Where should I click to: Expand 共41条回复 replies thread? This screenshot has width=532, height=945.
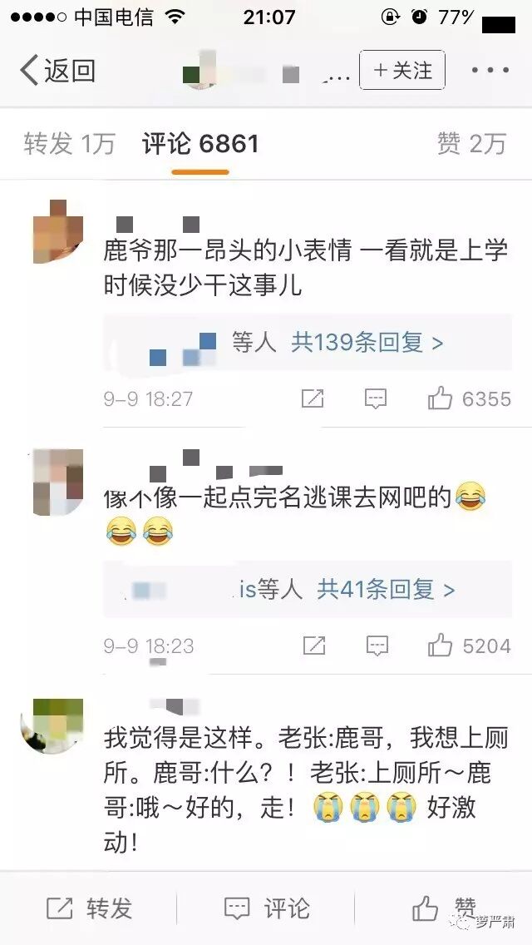[386, 590]
